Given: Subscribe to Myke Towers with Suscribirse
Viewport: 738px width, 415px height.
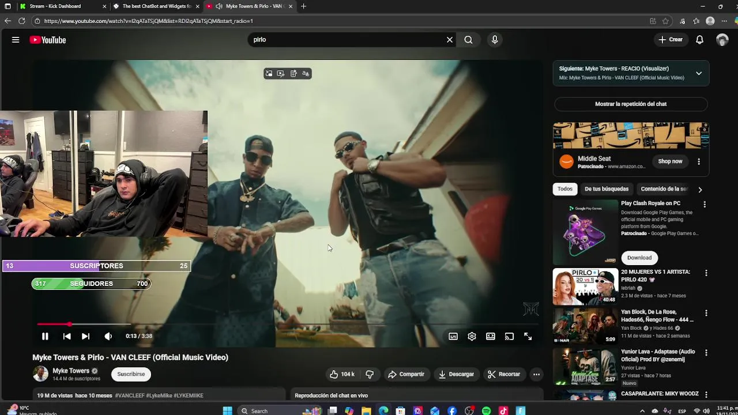Looking at the screenshot, I should [131, 374].
